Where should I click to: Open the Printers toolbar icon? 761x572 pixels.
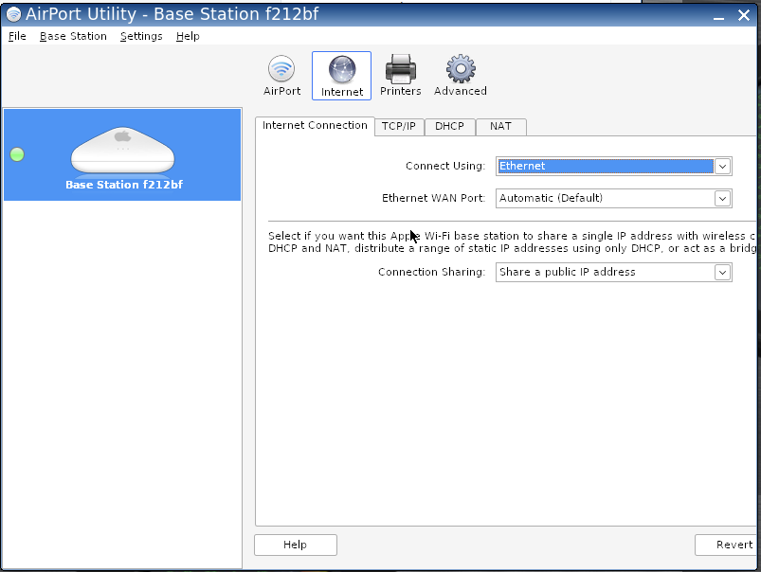click(400, 76)
